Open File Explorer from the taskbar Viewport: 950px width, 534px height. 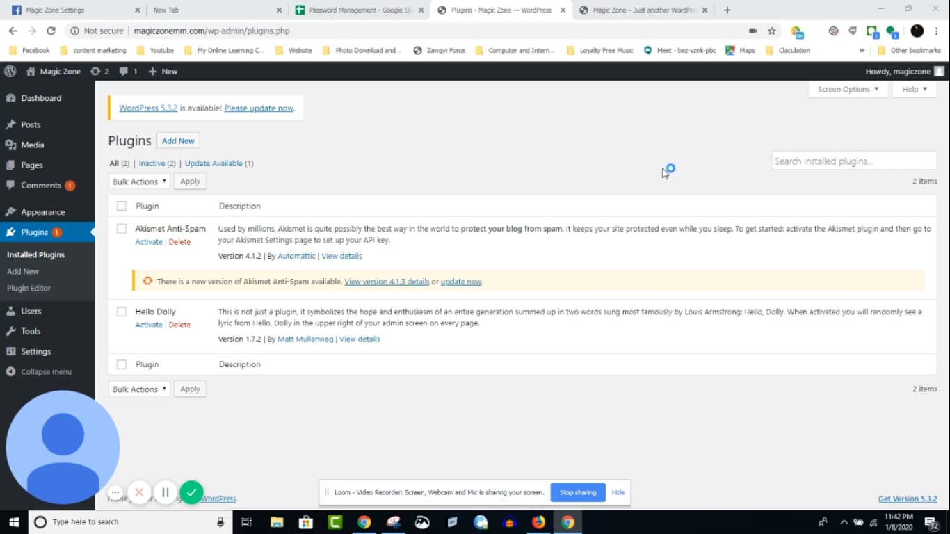pyautogui.click(x=277, y=521)
